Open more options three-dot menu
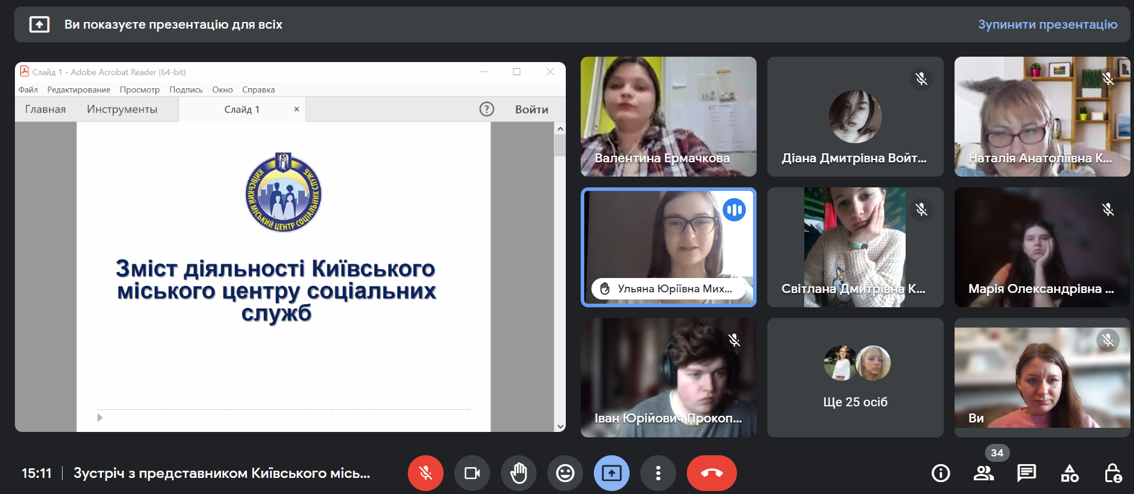The height and width of the screenshot is (494, 1134). click(658, 473)
